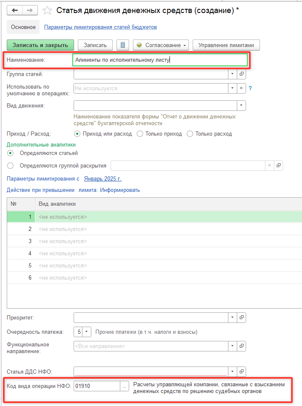Choose Определяются группой раскрытия option

click(x=11, y=165)
